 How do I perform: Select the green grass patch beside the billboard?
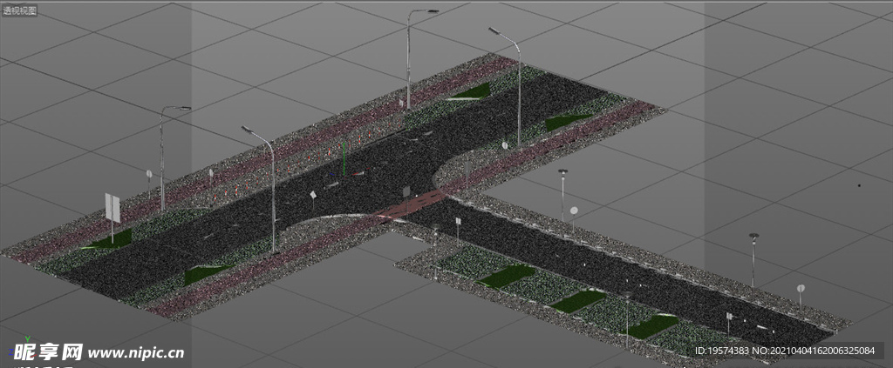[x=109, y=240]
